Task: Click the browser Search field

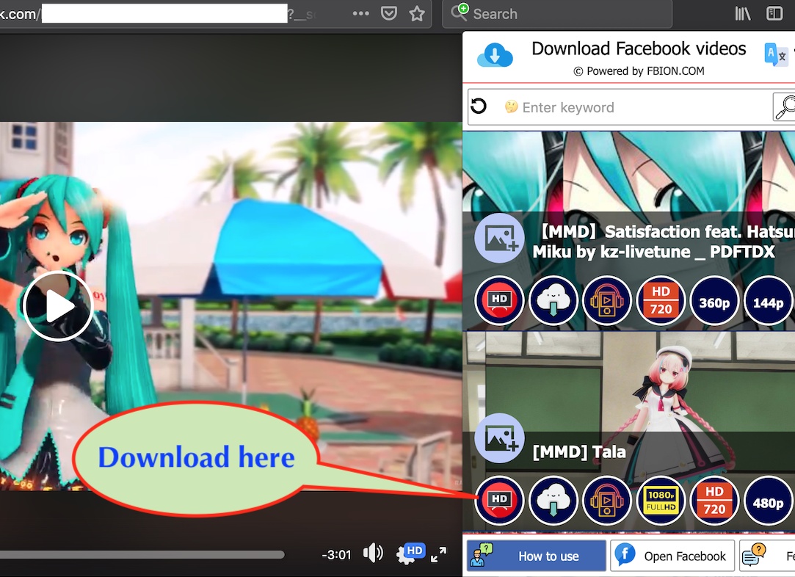Action: [557, 14]
